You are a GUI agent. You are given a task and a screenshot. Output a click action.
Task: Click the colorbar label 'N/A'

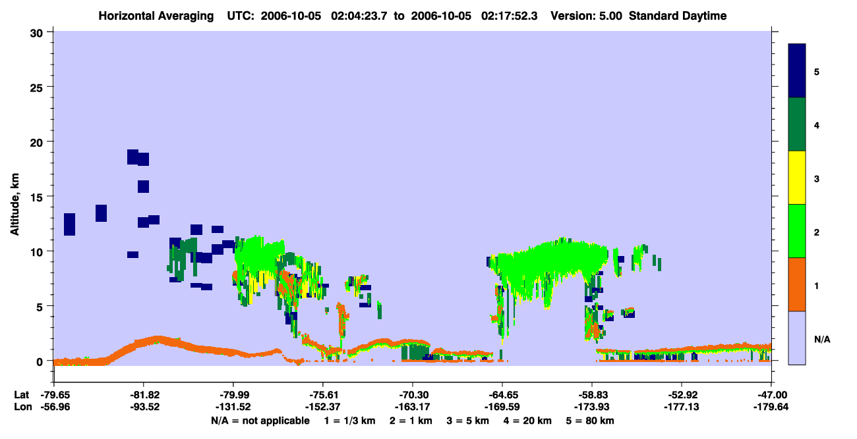[x=822, y=340]
